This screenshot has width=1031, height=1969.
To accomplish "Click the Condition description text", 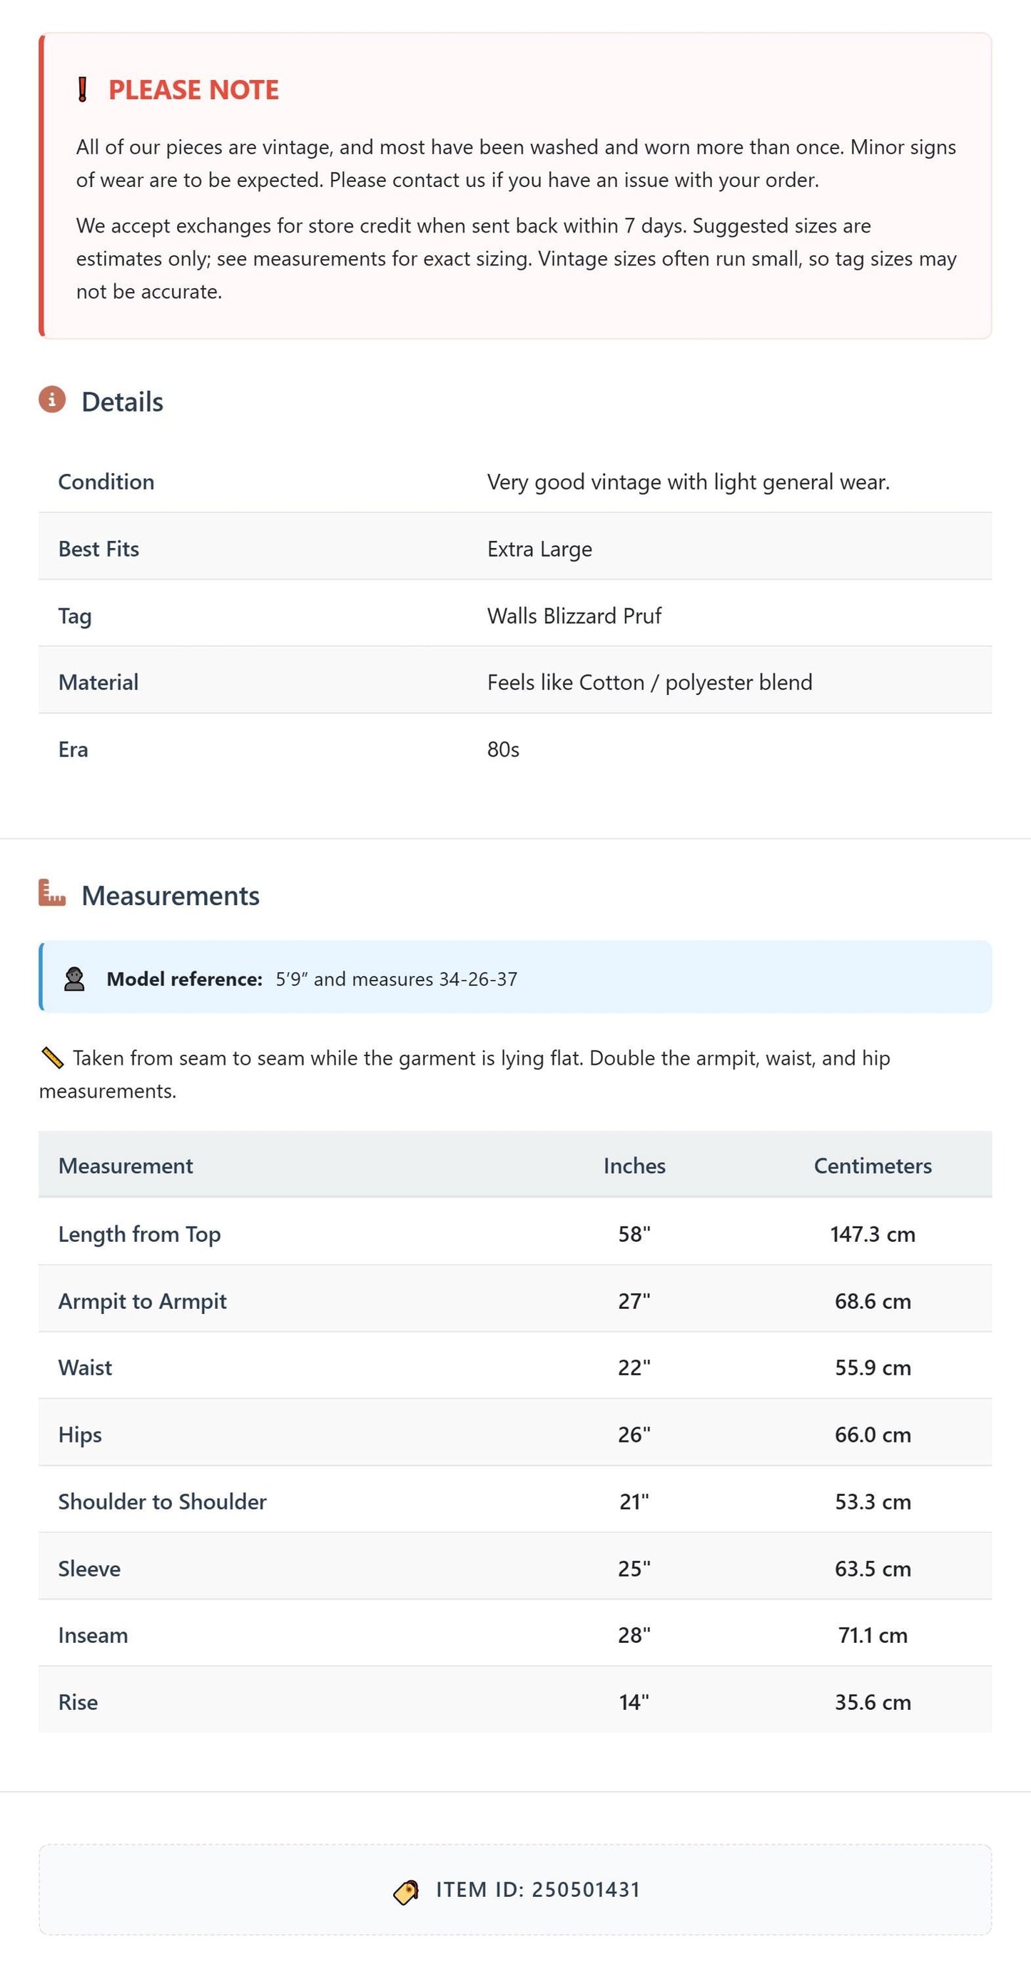I will [x=689, y=482].
